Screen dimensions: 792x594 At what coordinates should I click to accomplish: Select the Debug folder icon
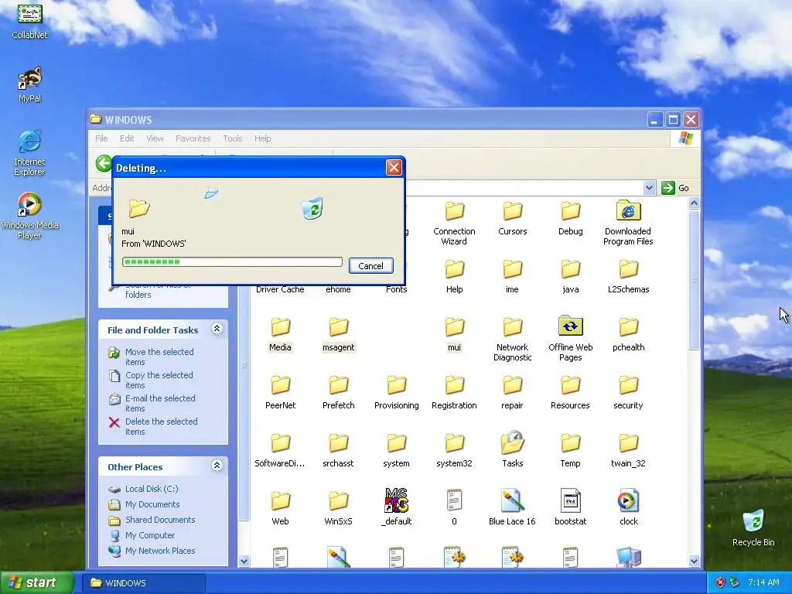coord(570,211)
